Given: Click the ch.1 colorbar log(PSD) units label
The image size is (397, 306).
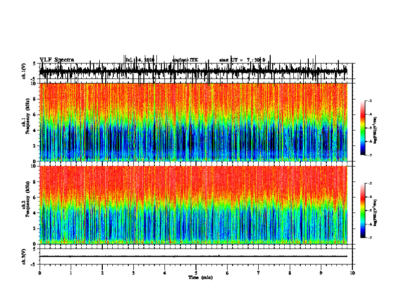Looking at the screenshot, I should 375,130.
